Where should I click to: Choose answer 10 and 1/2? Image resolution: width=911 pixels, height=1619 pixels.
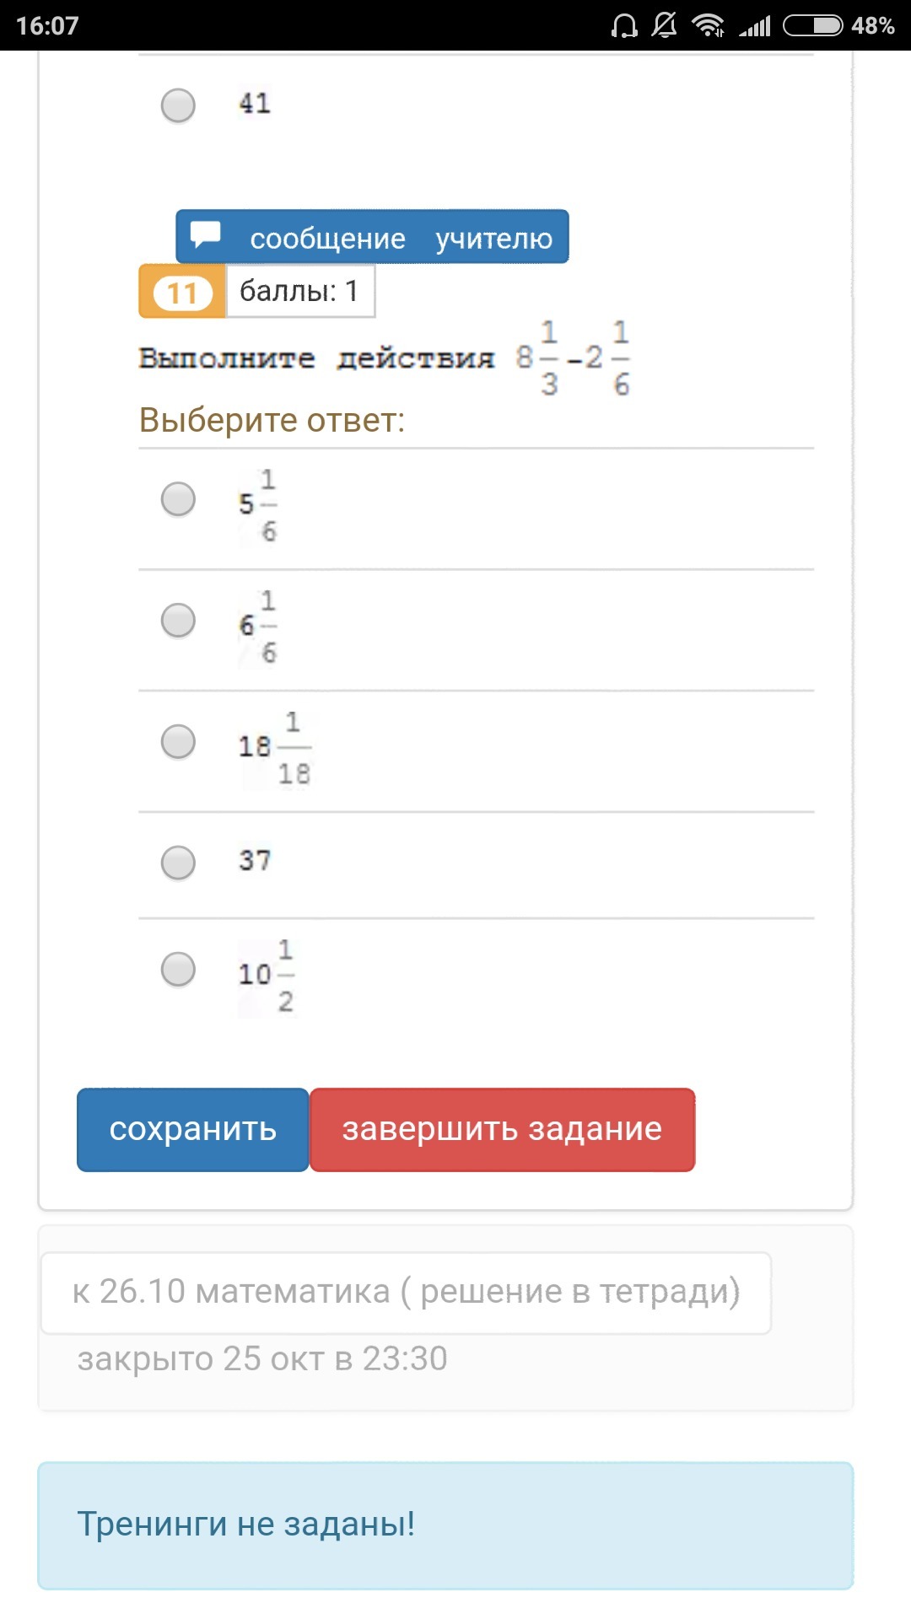pos(178,970)
